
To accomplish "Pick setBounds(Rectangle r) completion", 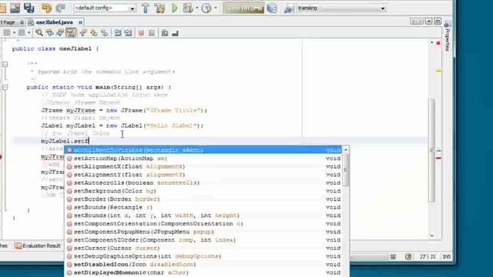I will [x=203, y=207].
